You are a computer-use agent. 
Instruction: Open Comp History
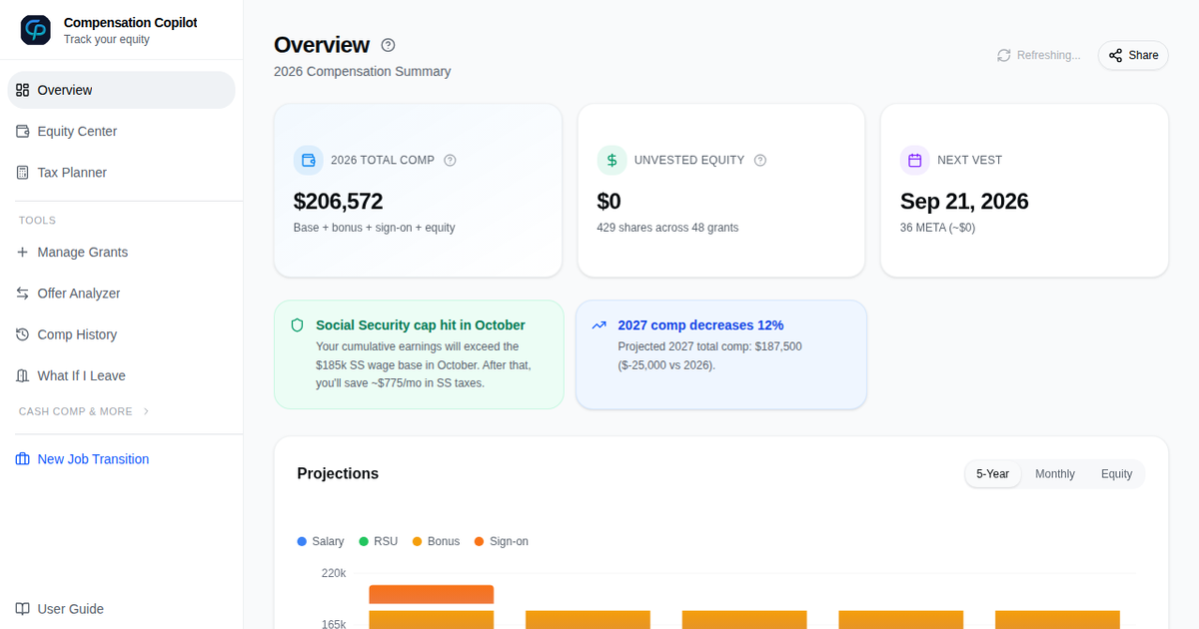(122, 334)
